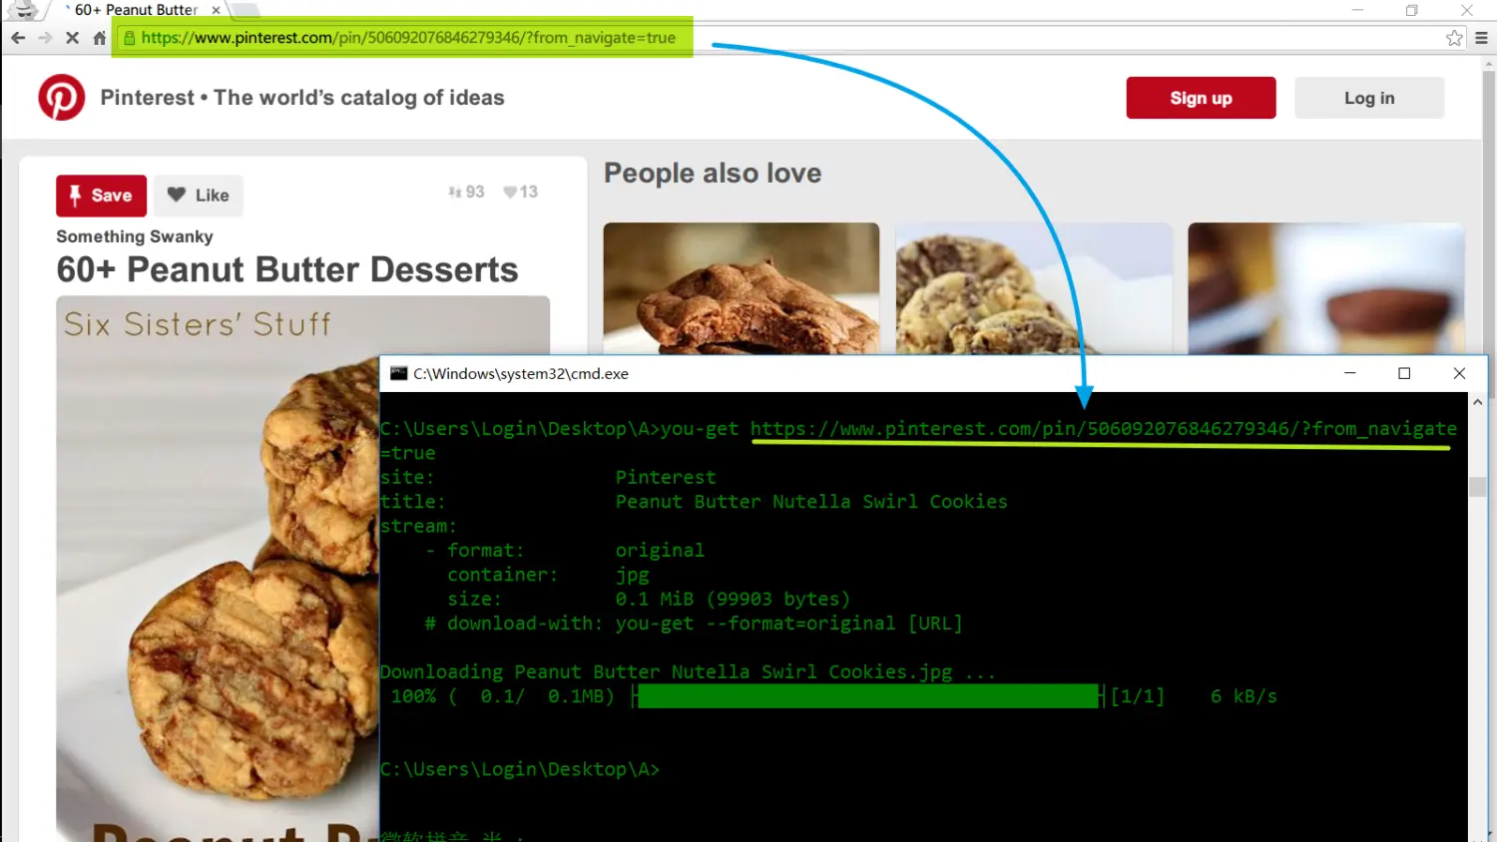1497x842 pixels.
Task: Click the C:\Users\Login\Desktop\A> prompt line
Action: click(519, 769)
